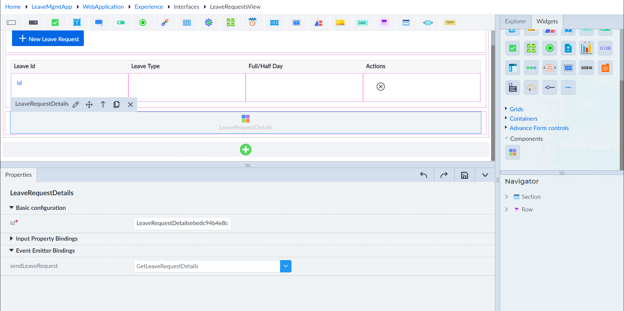Click the move handle for LeaveRequestDetails
Screen dimensions: 624x311
[89, 104]
